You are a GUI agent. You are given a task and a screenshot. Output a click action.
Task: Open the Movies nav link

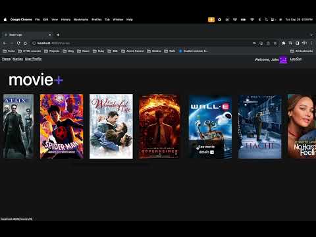click(x=18, y=59)
